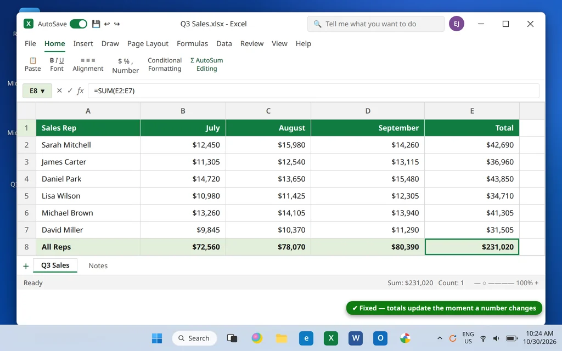This screenshot has width=562, height=351.
Task: Click the Tell me search box
Action: tap(375, 24)
